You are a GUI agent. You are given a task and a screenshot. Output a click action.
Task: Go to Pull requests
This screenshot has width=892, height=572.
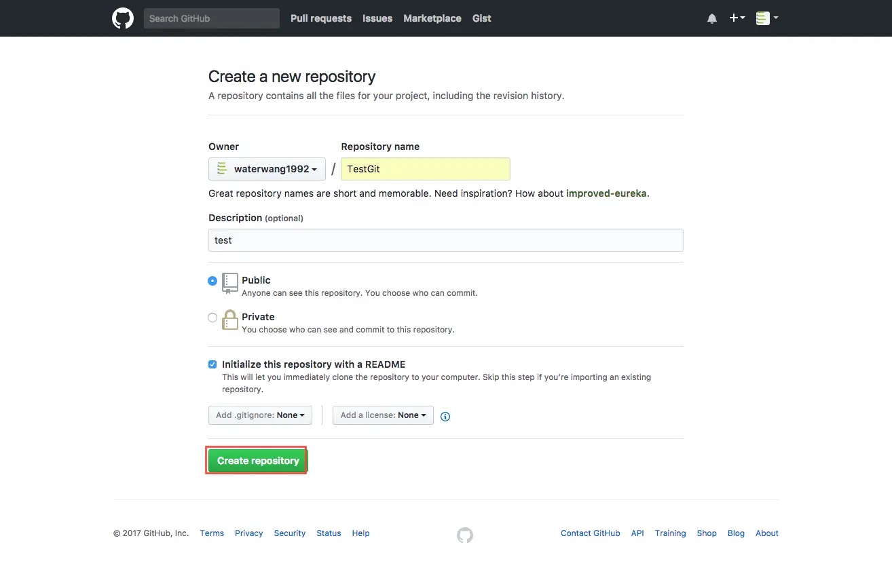[321, 18]
